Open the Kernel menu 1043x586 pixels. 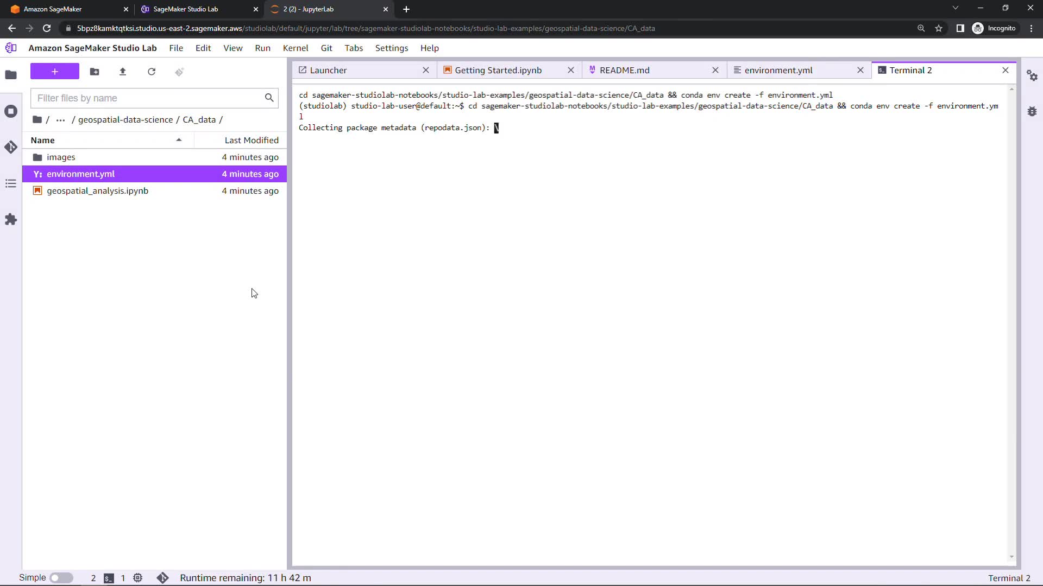(x=295, y=48)
